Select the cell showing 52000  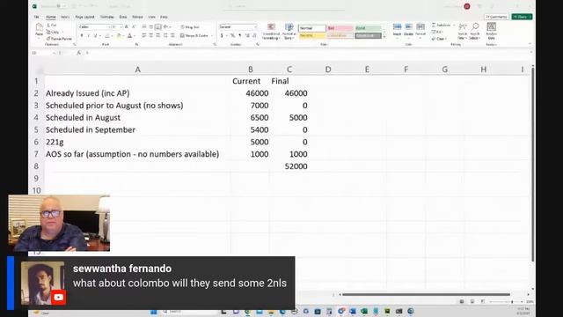pyautogui.click(x=289, y=166)
